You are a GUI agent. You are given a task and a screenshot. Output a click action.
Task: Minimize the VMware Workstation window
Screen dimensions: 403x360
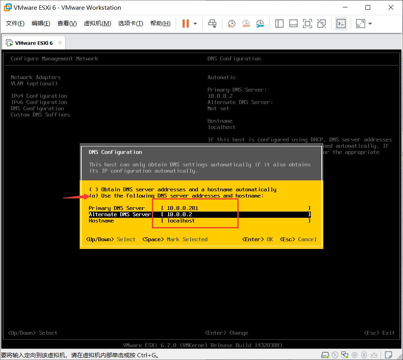click(x=345, y=7)
